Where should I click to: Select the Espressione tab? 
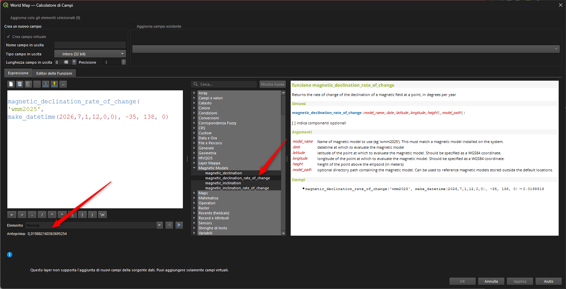point(18,73)
